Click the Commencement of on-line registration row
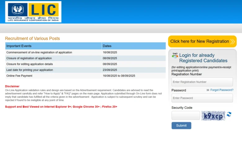The image size is (242, 146). coord(85,52)
